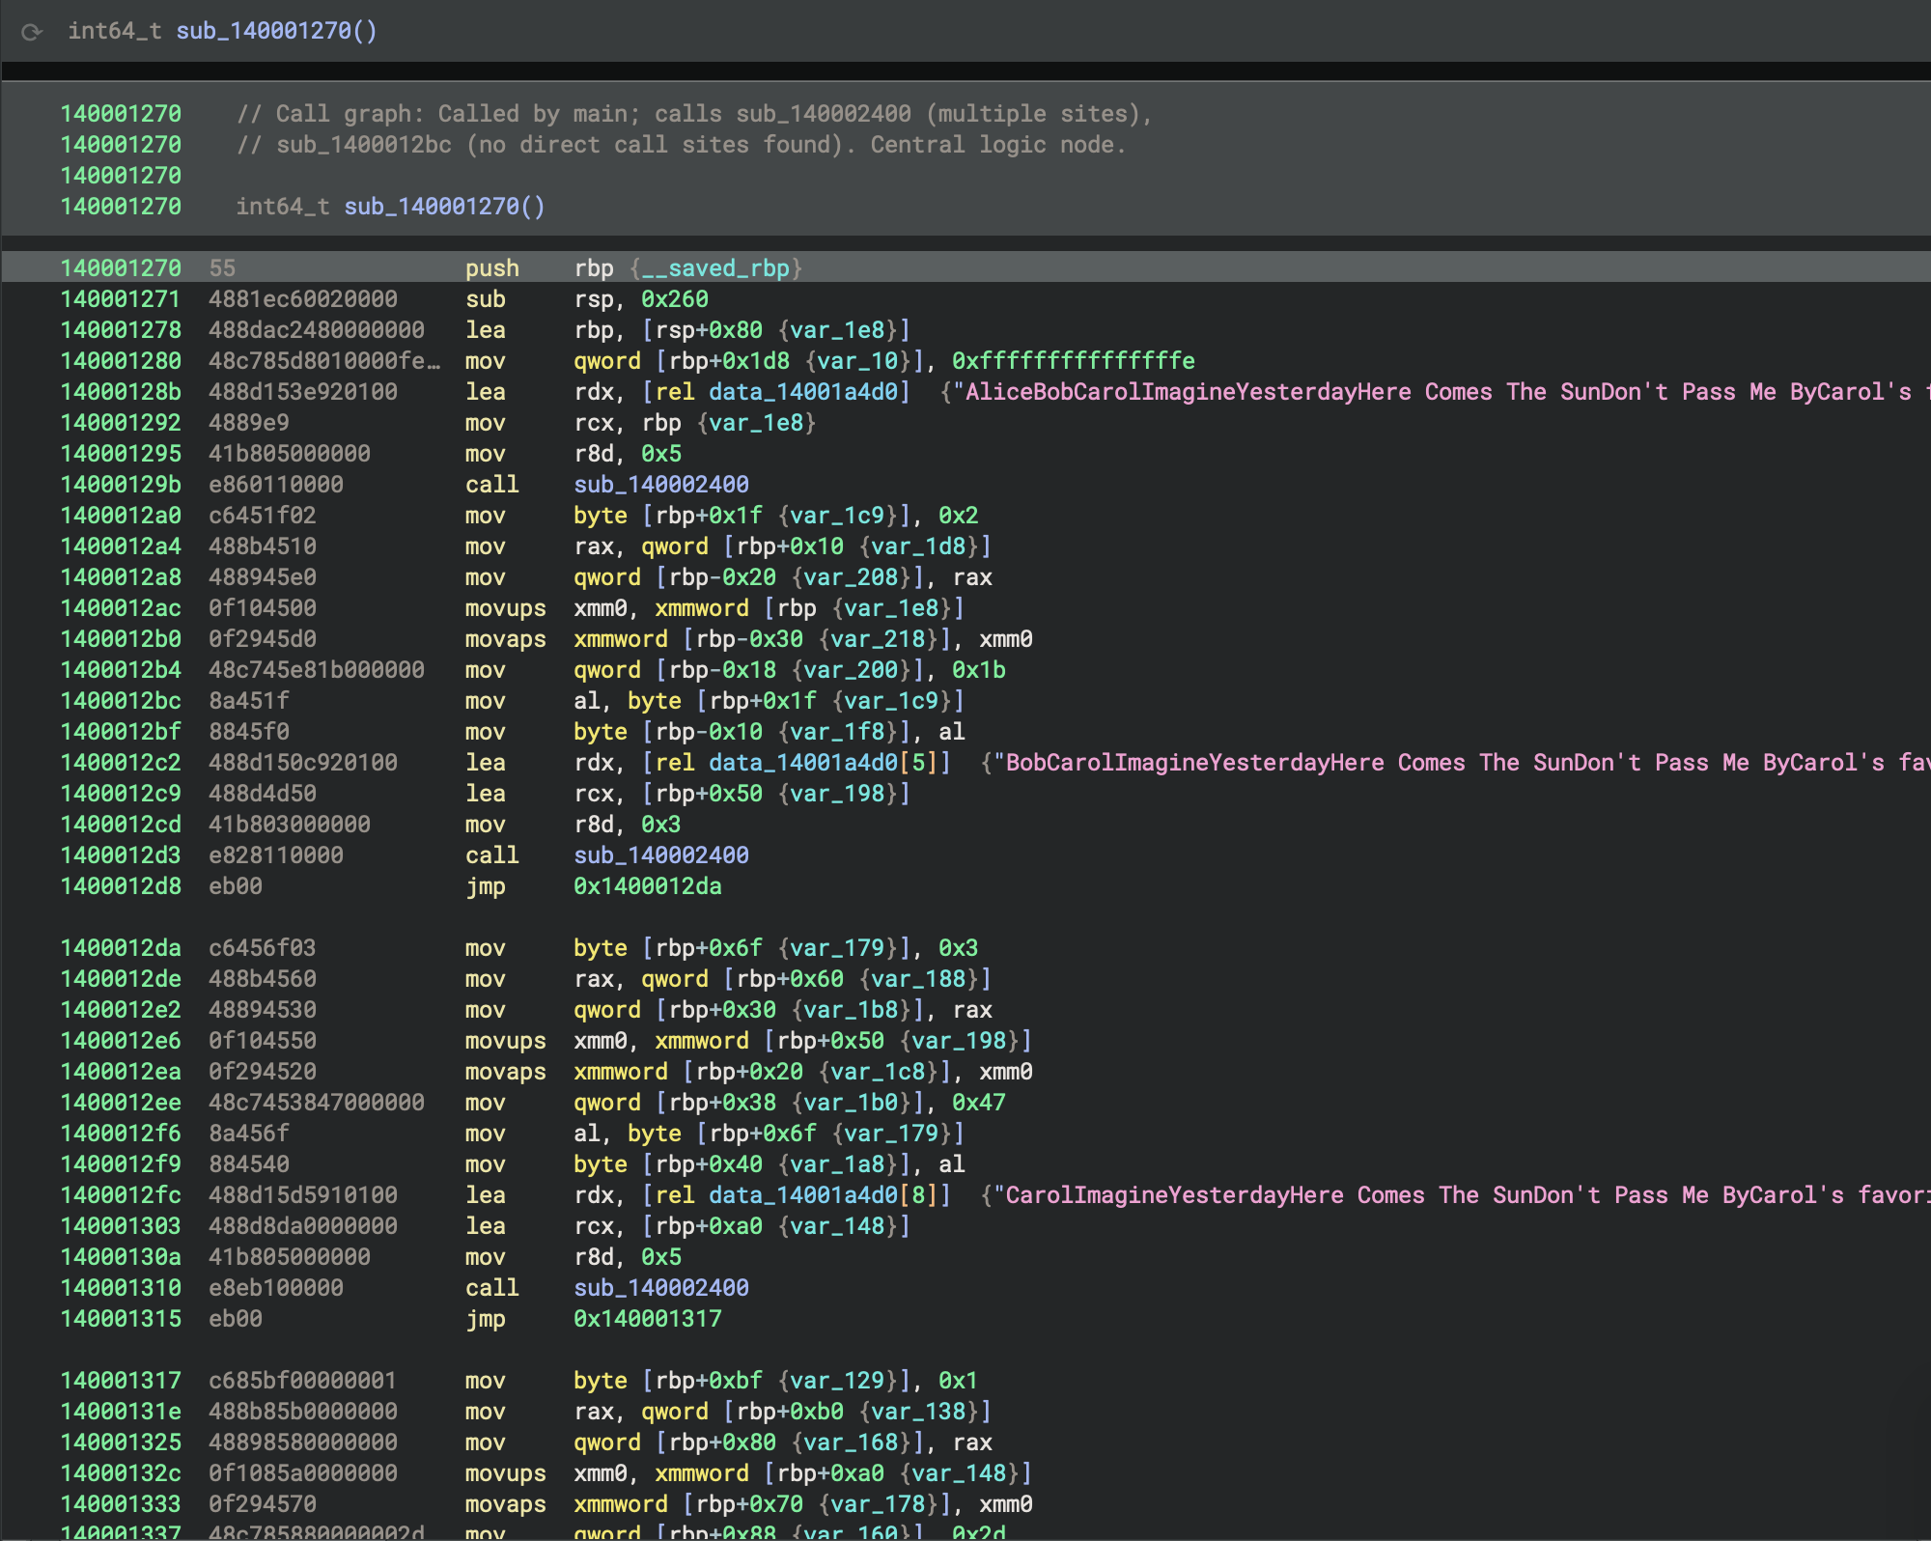Viewport: 1931px width, 1541px height.
Task: Open sub_140002400 call at address 140001310
Action: 661,1288
